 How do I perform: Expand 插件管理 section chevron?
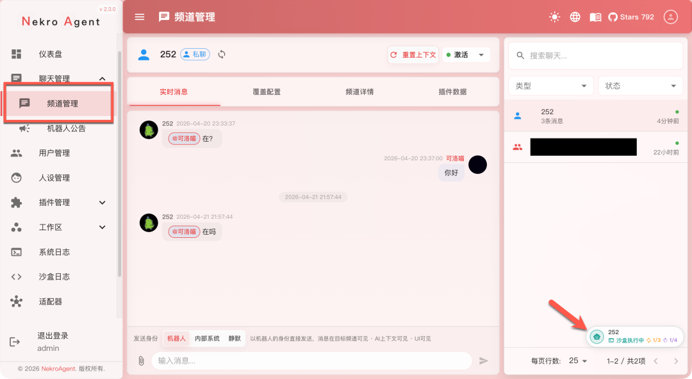click(103, 202)
